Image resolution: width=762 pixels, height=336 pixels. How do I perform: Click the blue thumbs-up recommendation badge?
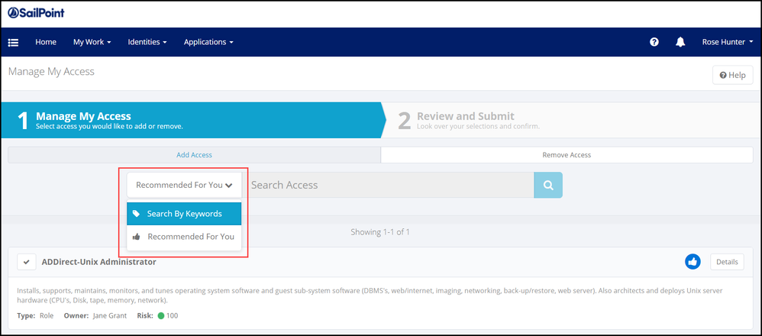pyautogui.click(x=693, y=262)
